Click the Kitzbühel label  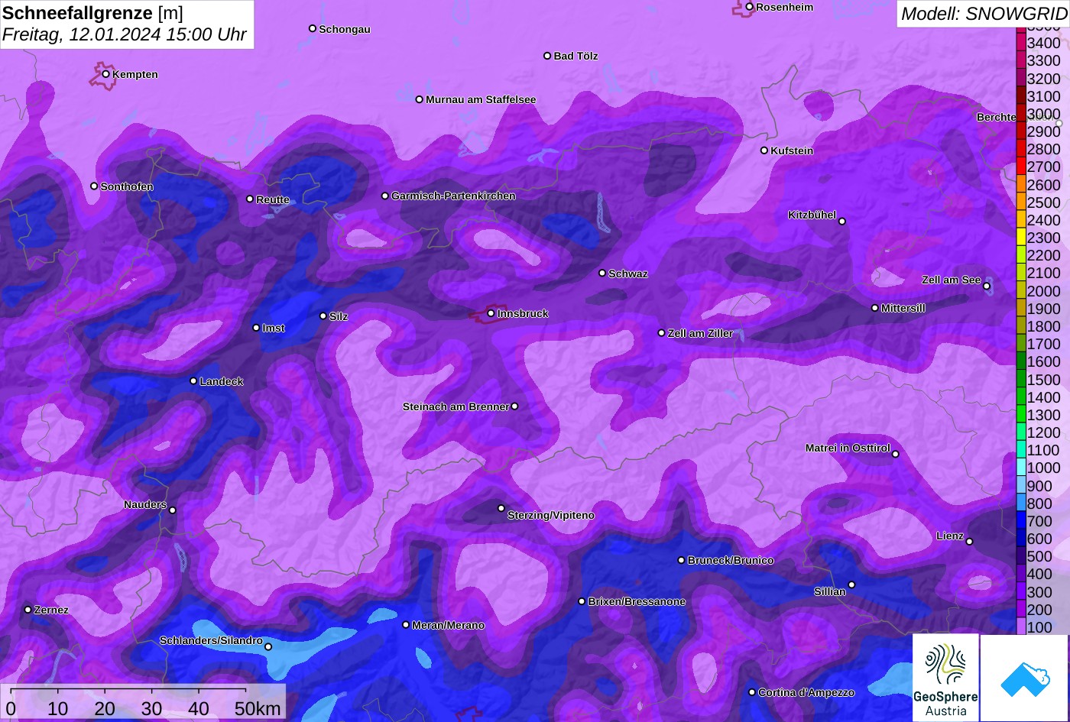pyautogui.click(x=812, y=215)
